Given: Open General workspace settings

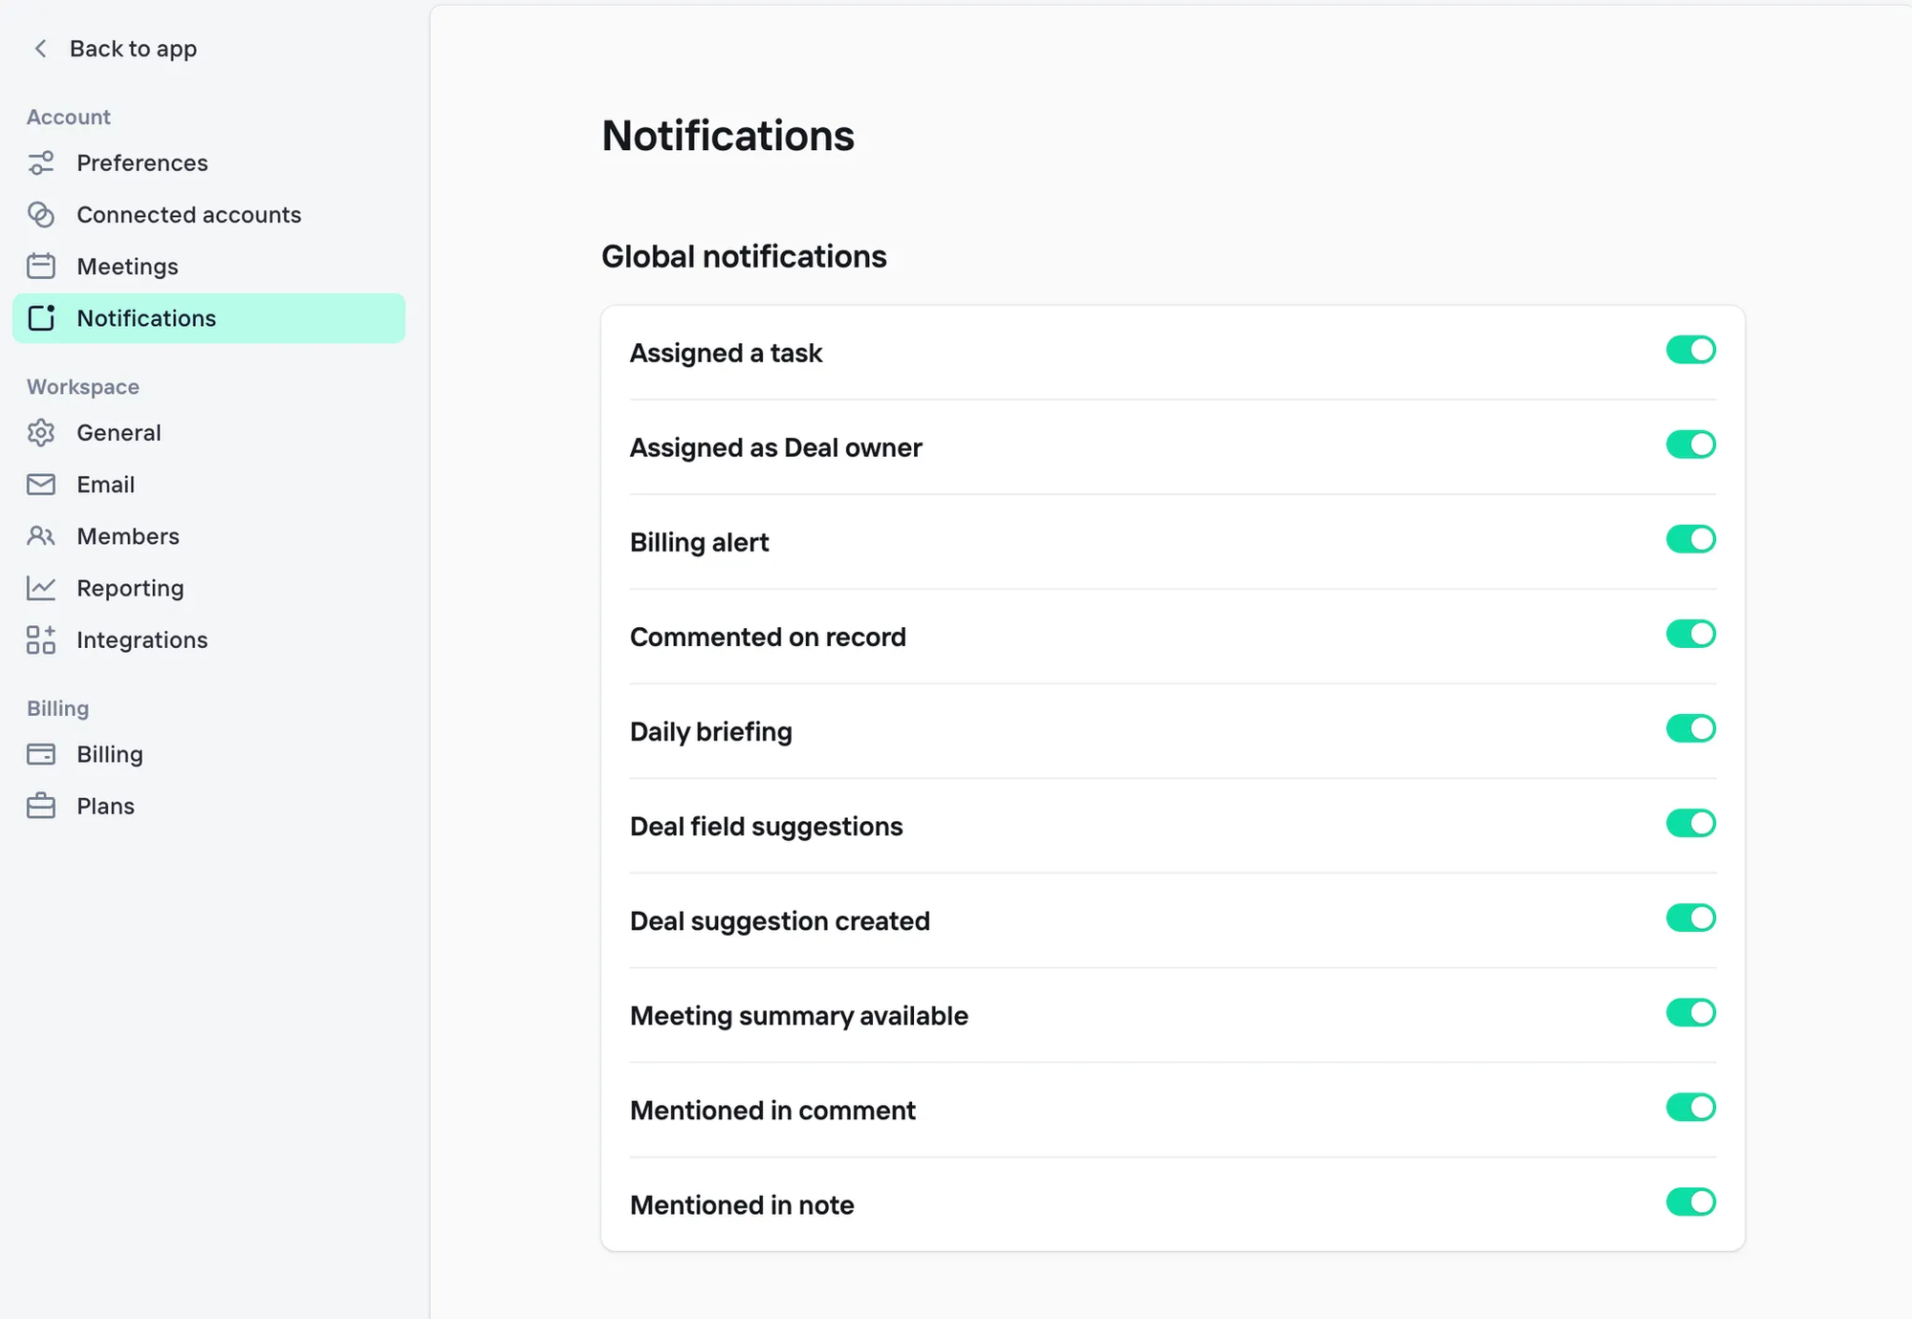Looking at the screenshot, I should click(208, 433).
